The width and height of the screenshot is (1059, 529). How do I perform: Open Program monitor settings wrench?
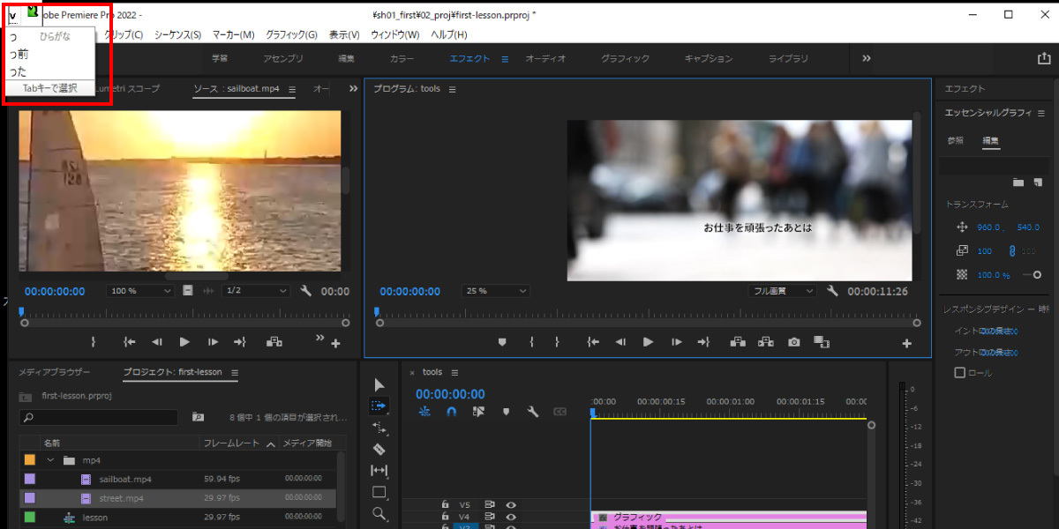[x=832, y=291]
